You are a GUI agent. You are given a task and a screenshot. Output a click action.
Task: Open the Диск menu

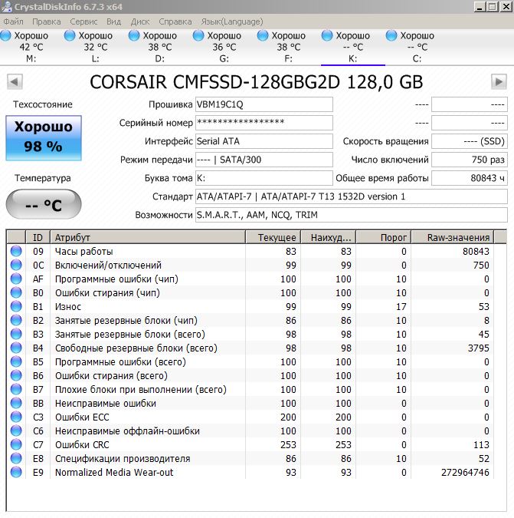140,21
